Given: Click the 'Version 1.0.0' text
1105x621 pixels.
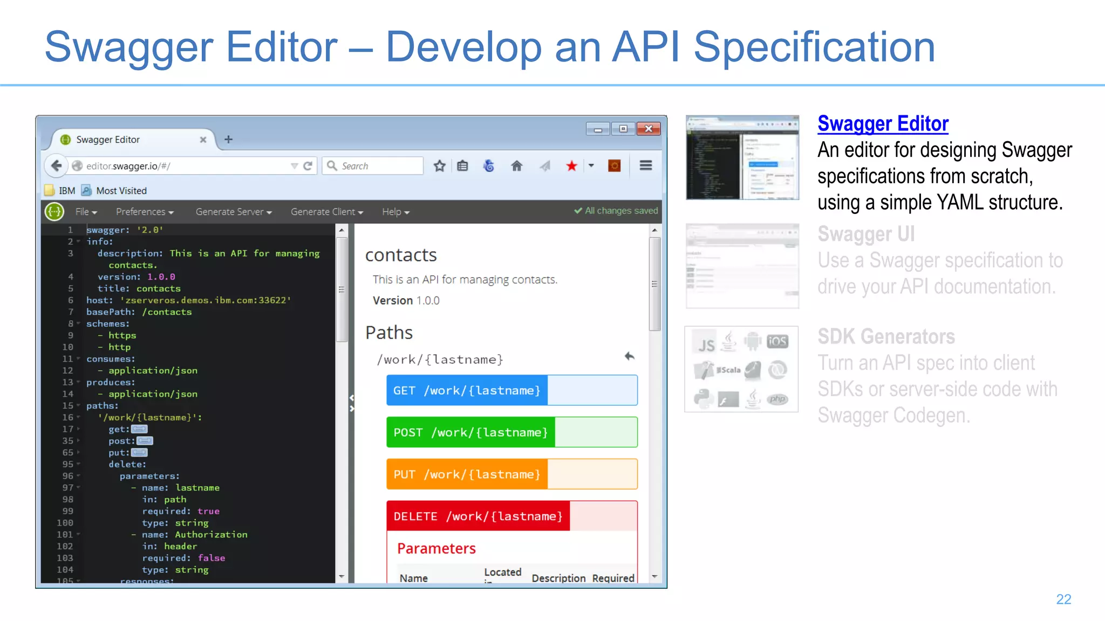Looking at the screenshot, I should click(x=406, y=301).
